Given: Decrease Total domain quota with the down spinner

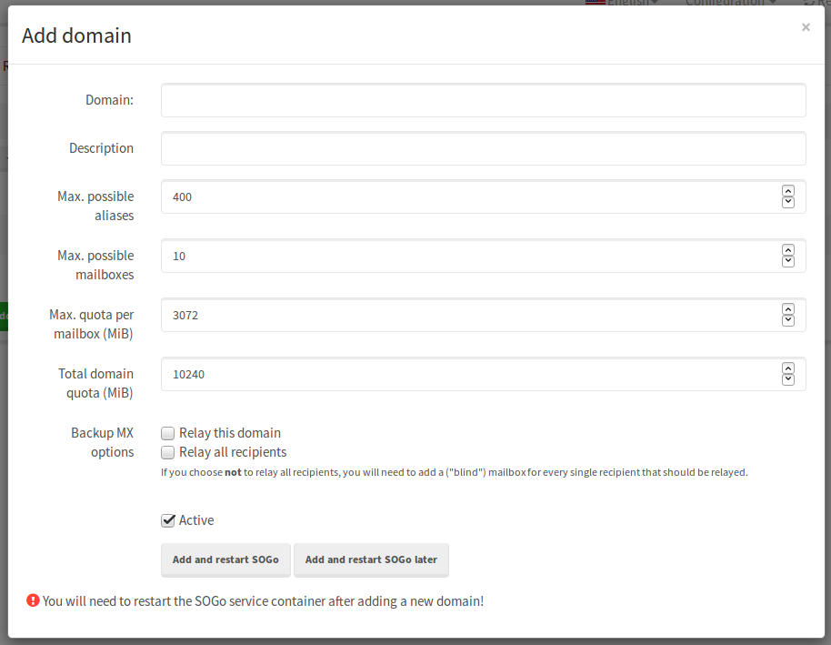Looking at the screenshot, I should click(787, 380).
